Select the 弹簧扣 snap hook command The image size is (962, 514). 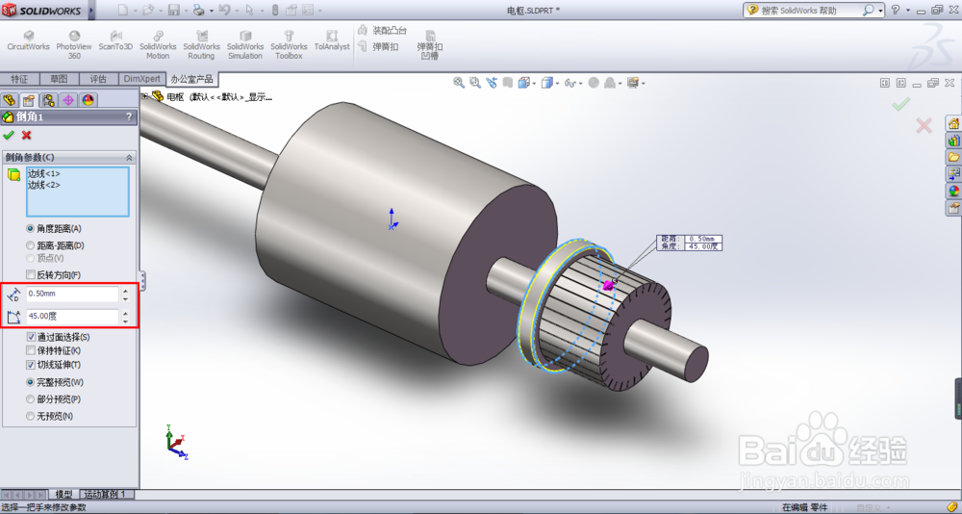point(378,46)
